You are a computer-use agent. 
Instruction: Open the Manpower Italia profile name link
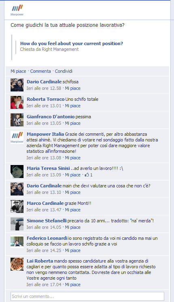click(45, 134)
